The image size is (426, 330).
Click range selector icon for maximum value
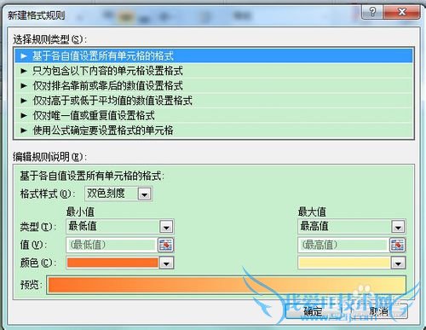397,245
